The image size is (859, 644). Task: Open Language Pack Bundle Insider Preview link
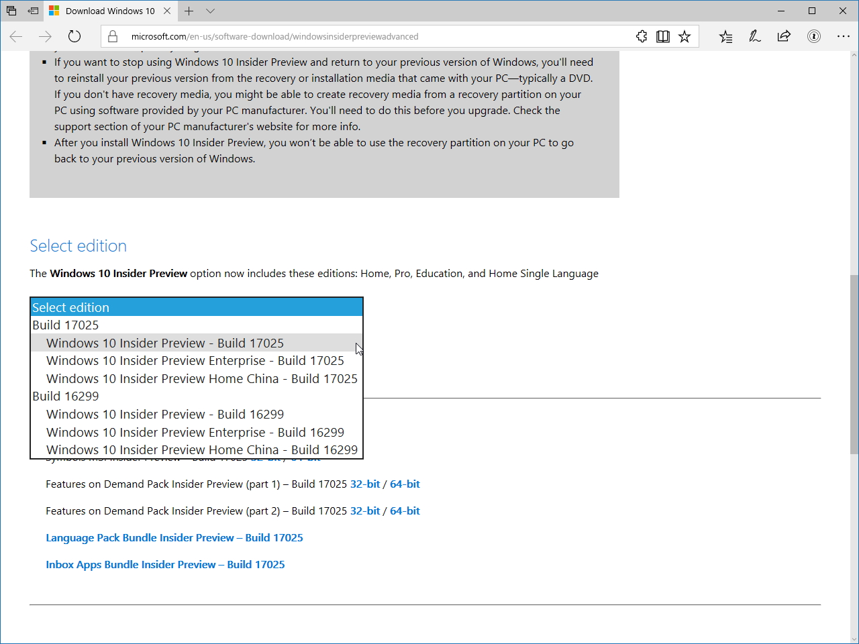(x=174, y=537)
